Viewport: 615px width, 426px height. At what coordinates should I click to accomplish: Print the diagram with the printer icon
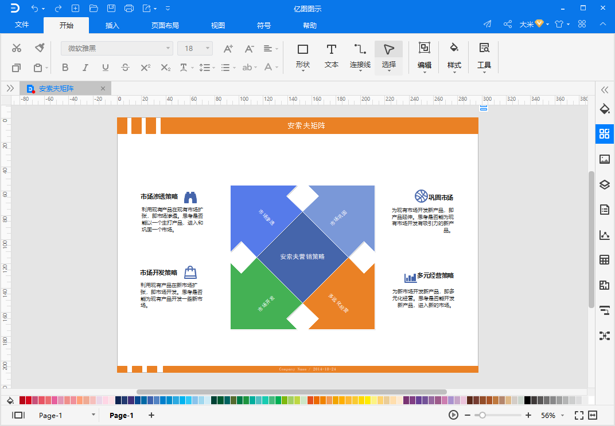(x=129, y=8)
